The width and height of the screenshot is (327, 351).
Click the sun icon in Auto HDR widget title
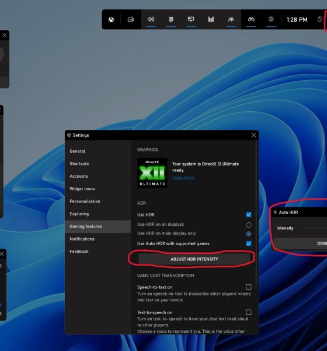275,212
